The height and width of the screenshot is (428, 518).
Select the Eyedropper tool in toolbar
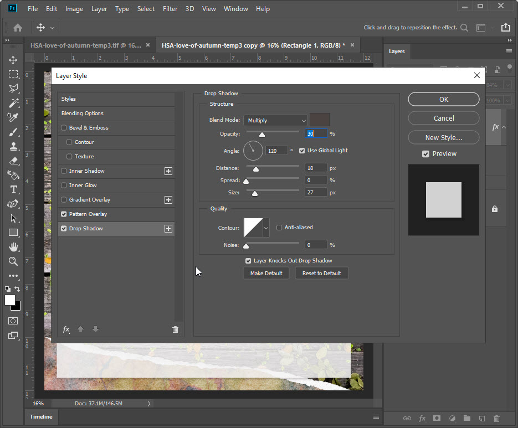[x=13, y=117]
